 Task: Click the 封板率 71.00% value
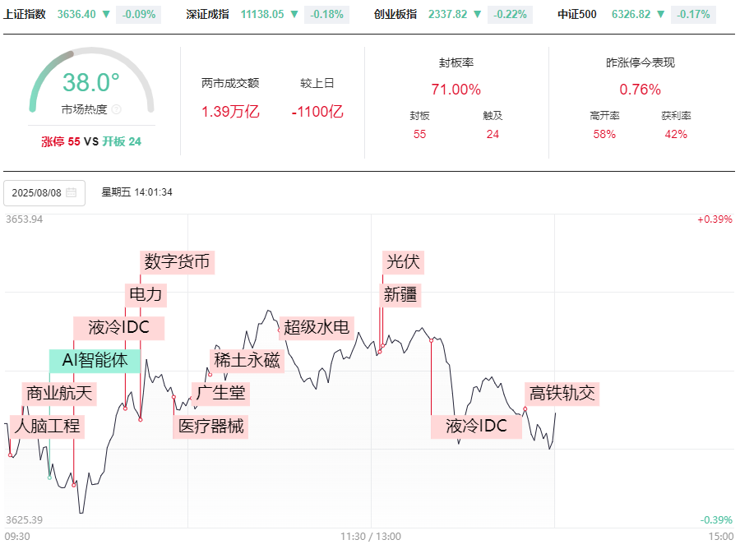pos(456,90)
